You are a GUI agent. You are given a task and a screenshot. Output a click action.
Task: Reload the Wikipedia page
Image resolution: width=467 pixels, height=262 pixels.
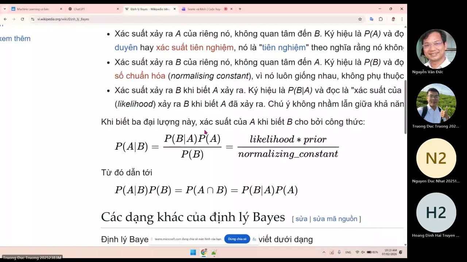[22, 19]
